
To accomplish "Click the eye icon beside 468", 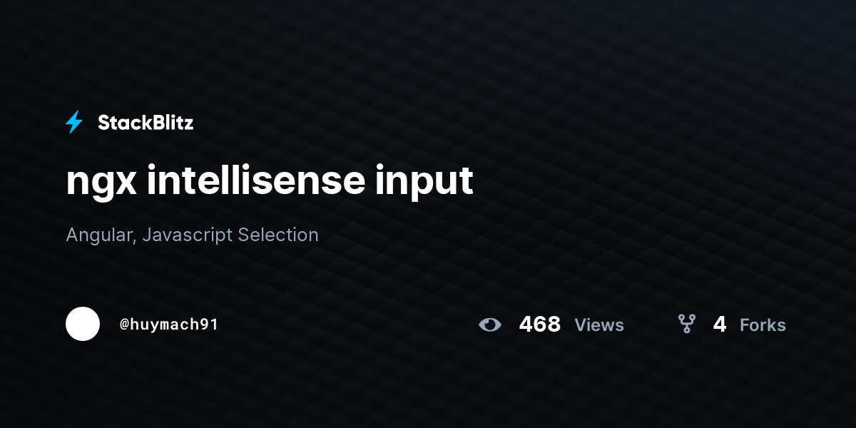I will click(490, 325).
